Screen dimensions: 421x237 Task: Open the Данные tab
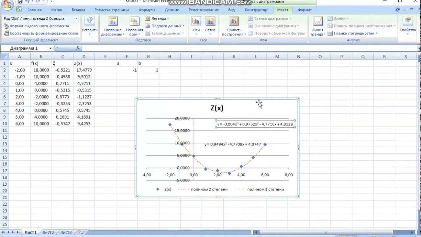172,10
